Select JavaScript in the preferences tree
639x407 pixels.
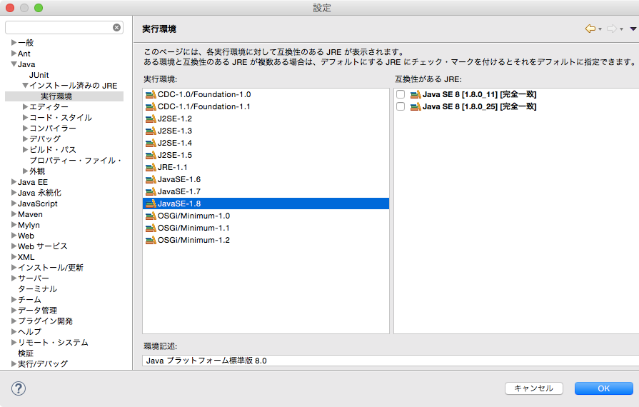tap(38, 203)
